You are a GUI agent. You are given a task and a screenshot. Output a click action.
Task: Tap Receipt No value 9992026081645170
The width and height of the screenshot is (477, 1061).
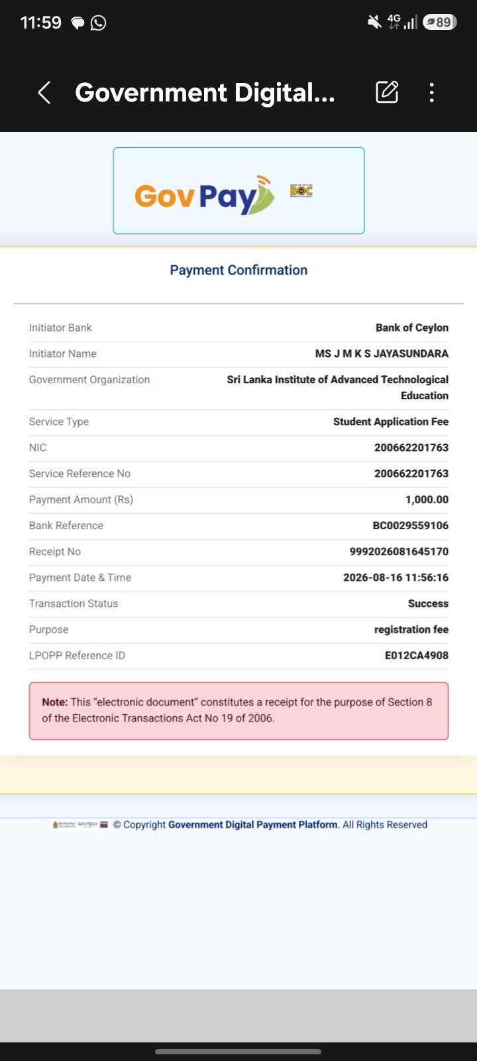click(399, 552)
